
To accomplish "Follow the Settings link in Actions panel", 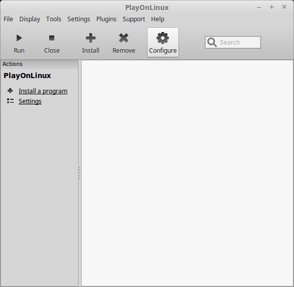I will (30, 101).
